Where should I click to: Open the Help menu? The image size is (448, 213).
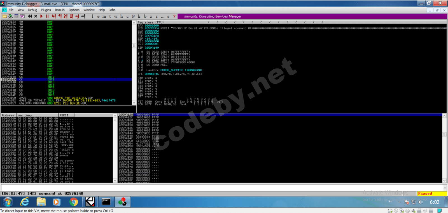[x=102, y=10]
